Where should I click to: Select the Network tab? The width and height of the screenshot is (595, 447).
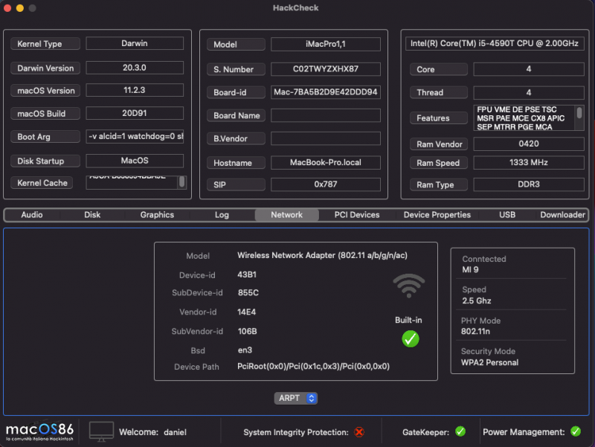point(286,215)
